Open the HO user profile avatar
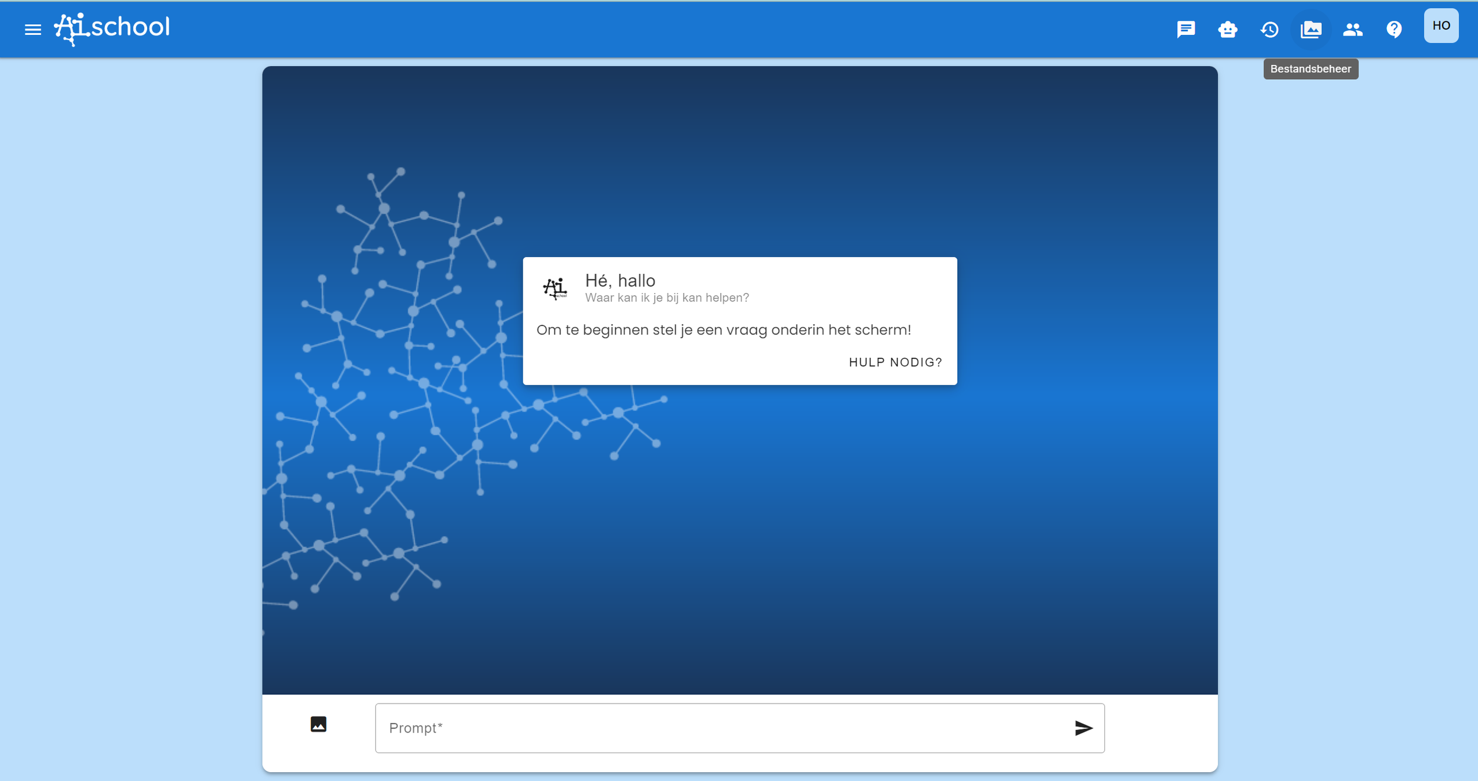This screenshot has height=781, width=1478. click(1441, 25)
